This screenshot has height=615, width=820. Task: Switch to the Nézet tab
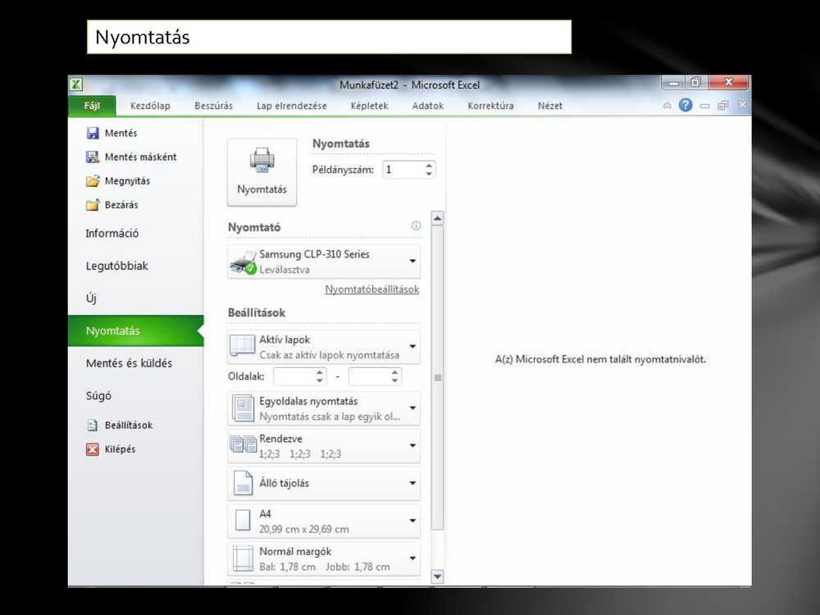click(550, 106)
